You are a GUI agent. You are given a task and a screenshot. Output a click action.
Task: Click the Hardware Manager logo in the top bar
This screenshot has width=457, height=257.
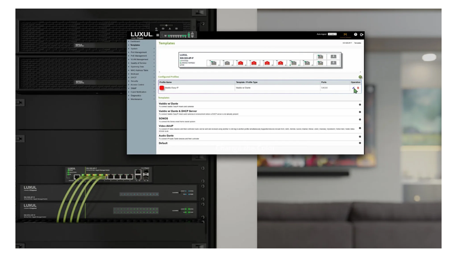[345, 35]
